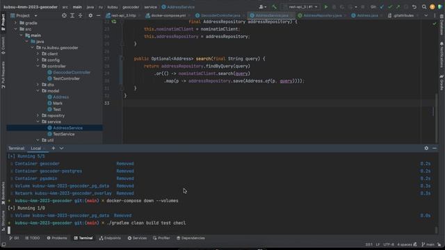Add a new terminal session tab
The image size is (445, 250).
pos(54,148)
